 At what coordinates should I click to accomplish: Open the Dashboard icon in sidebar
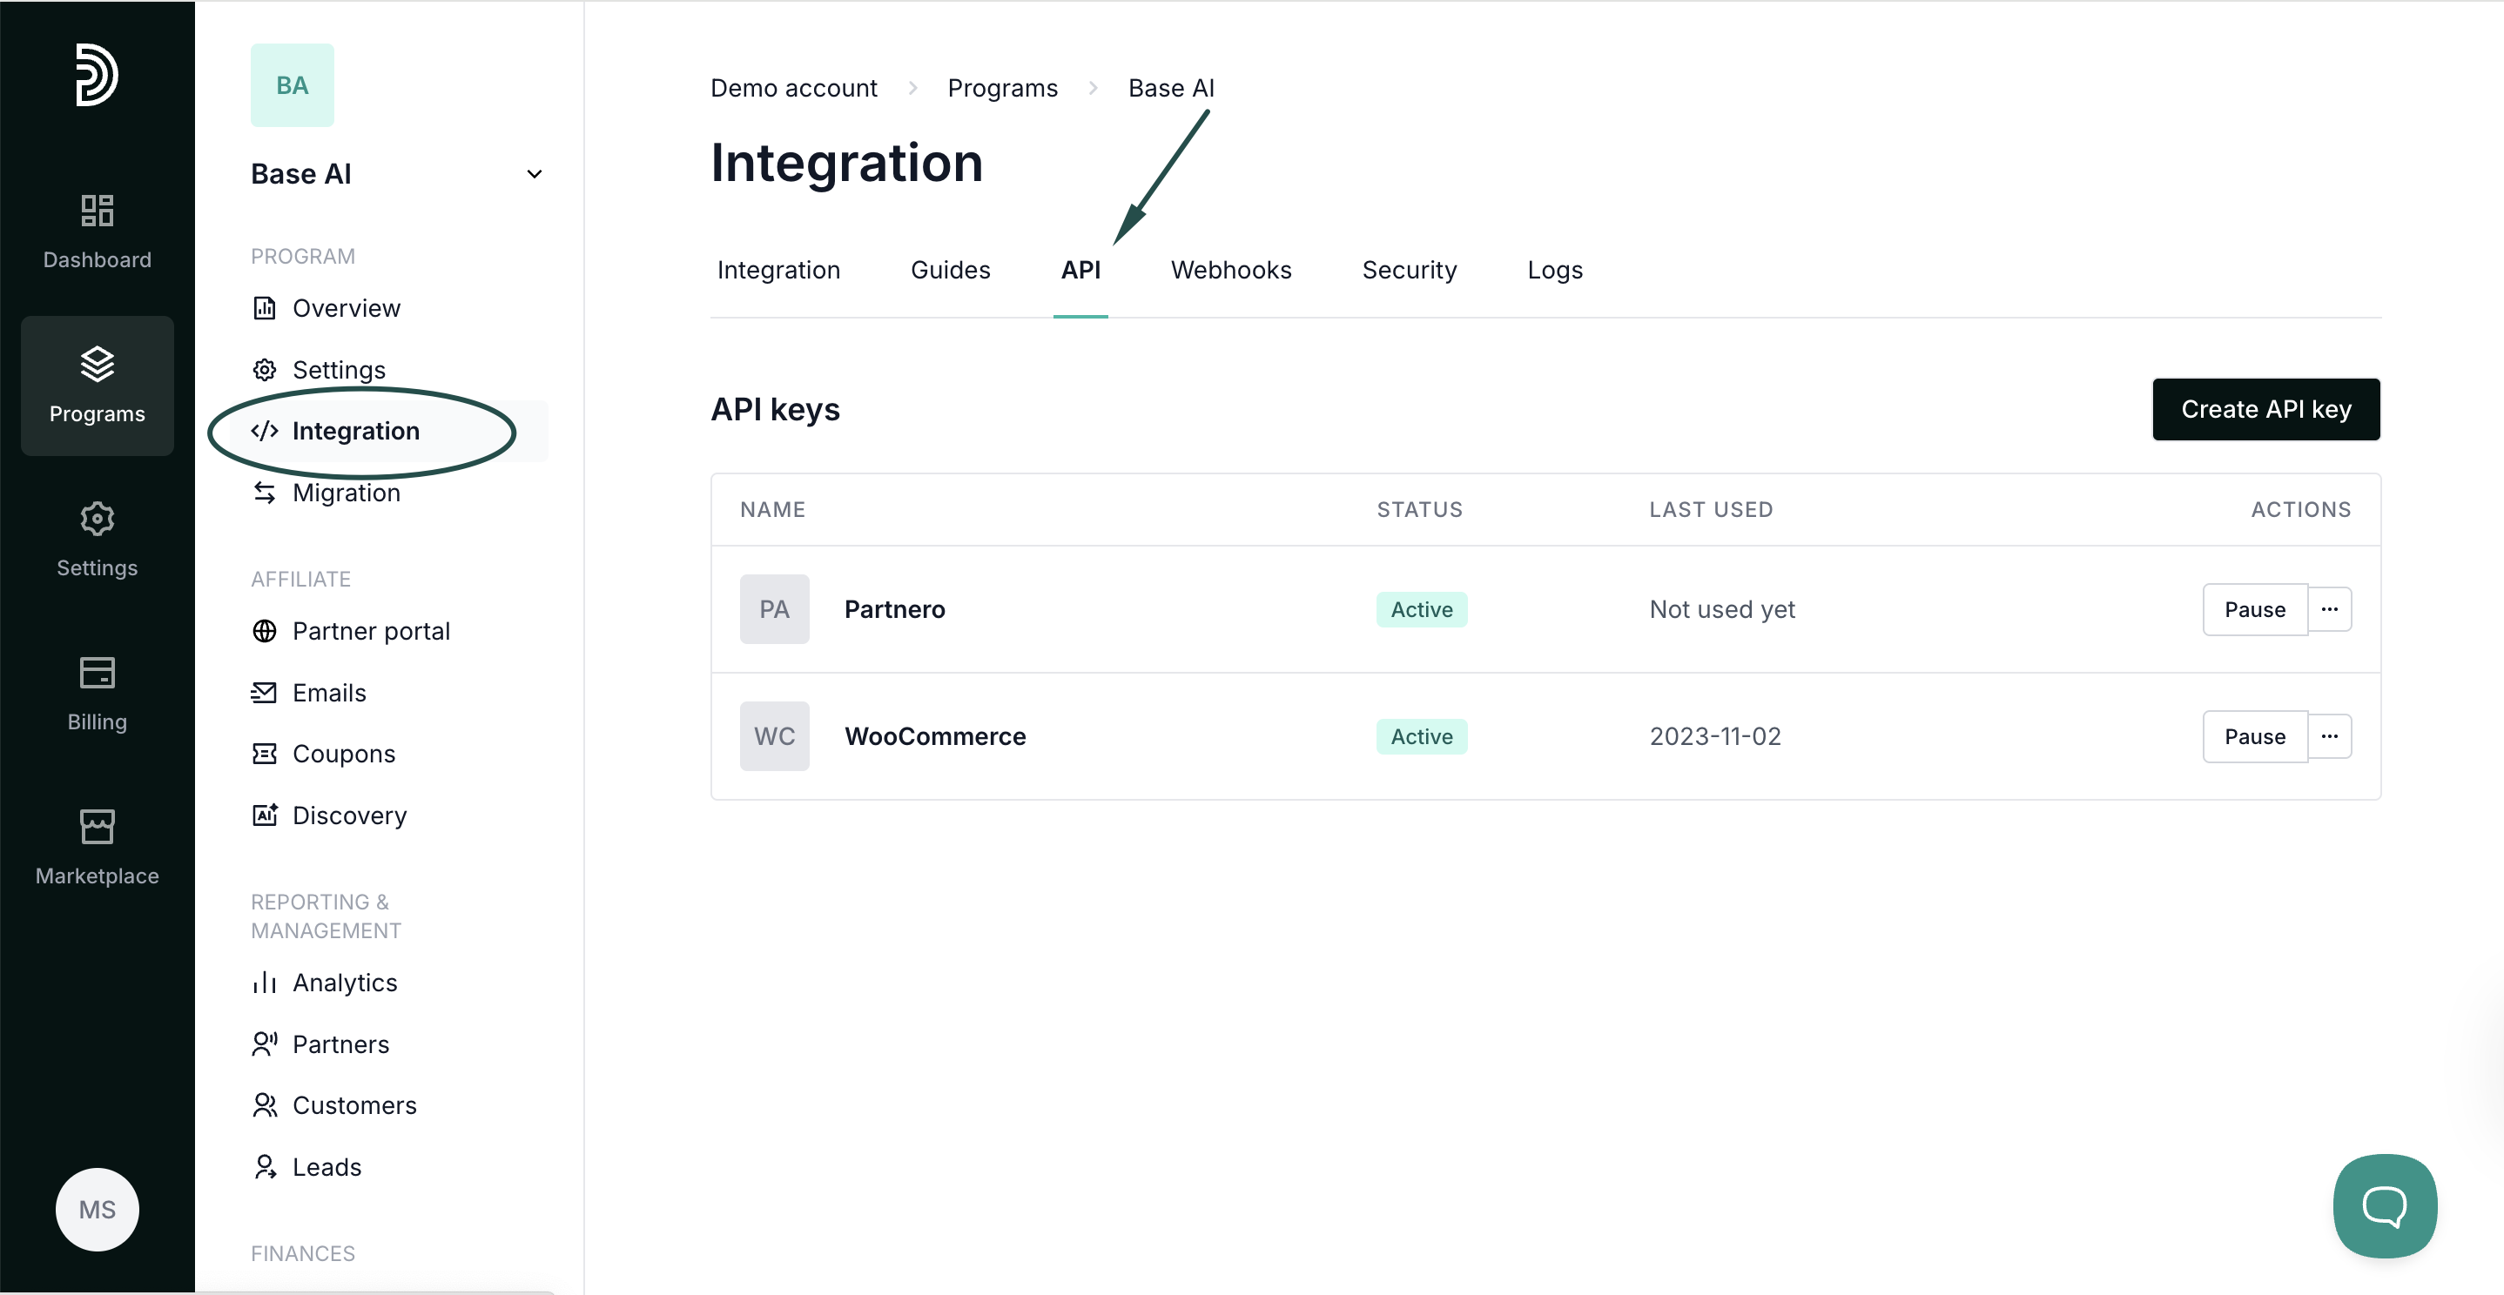pyautogui.click(x=98, y=231)
